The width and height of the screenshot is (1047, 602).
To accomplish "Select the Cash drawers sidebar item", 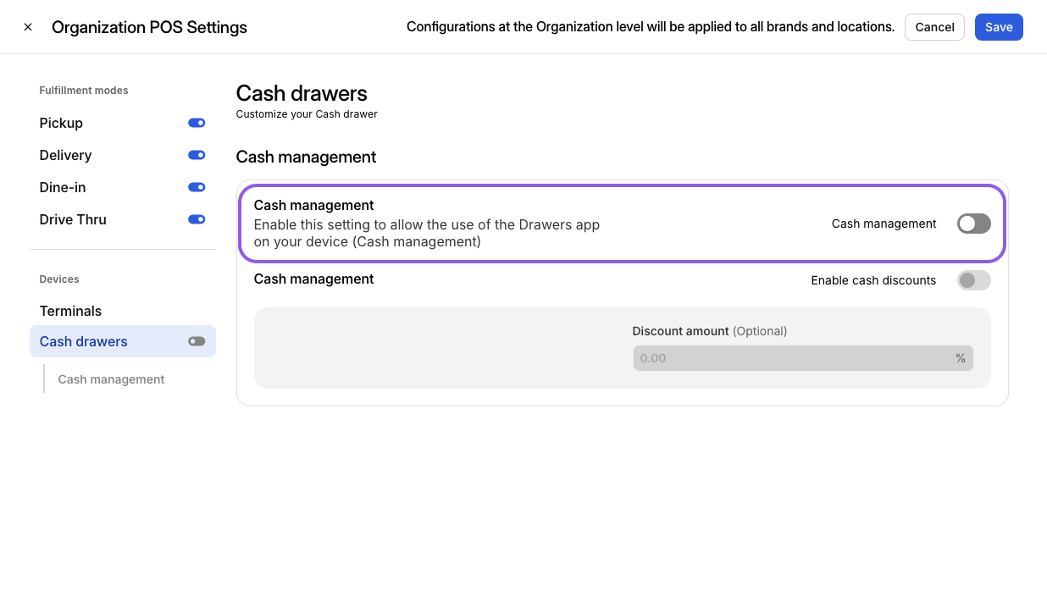I will 84,341.
